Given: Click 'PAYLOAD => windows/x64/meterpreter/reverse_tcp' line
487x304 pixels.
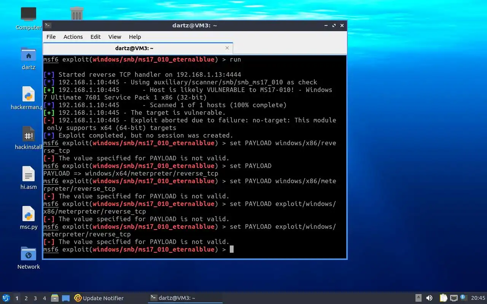Looking at the screenshot, I should 131,173.
